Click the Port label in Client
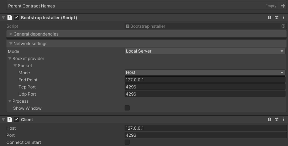Screen dimensions: 288x146 pos(10,135)
